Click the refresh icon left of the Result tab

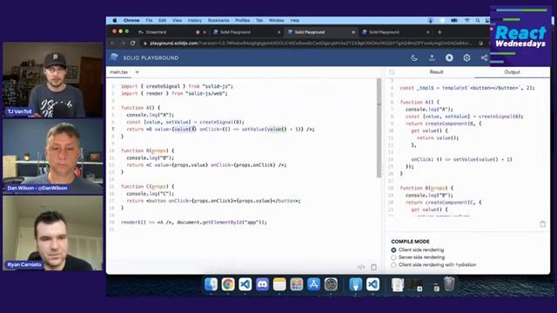click(392, 72)
